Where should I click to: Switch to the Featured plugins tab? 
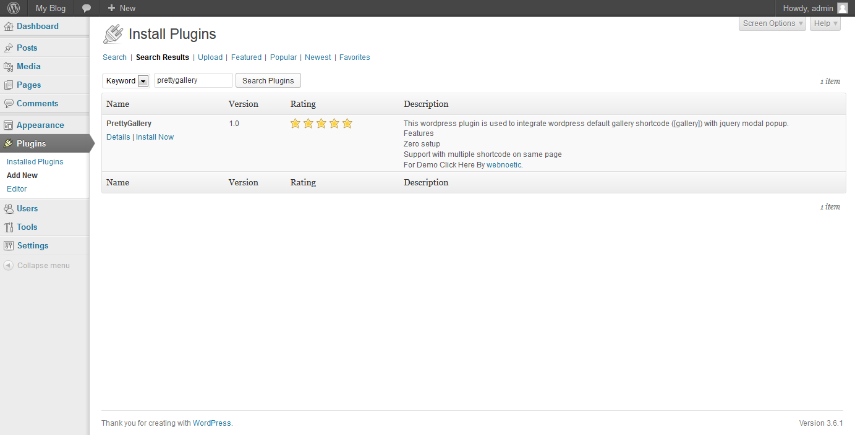246,57
